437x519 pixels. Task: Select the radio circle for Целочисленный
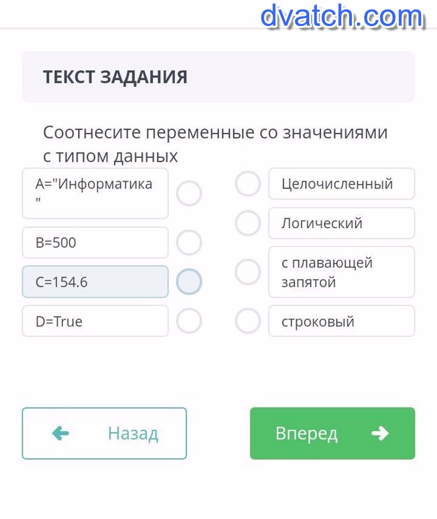coord(248,184)
